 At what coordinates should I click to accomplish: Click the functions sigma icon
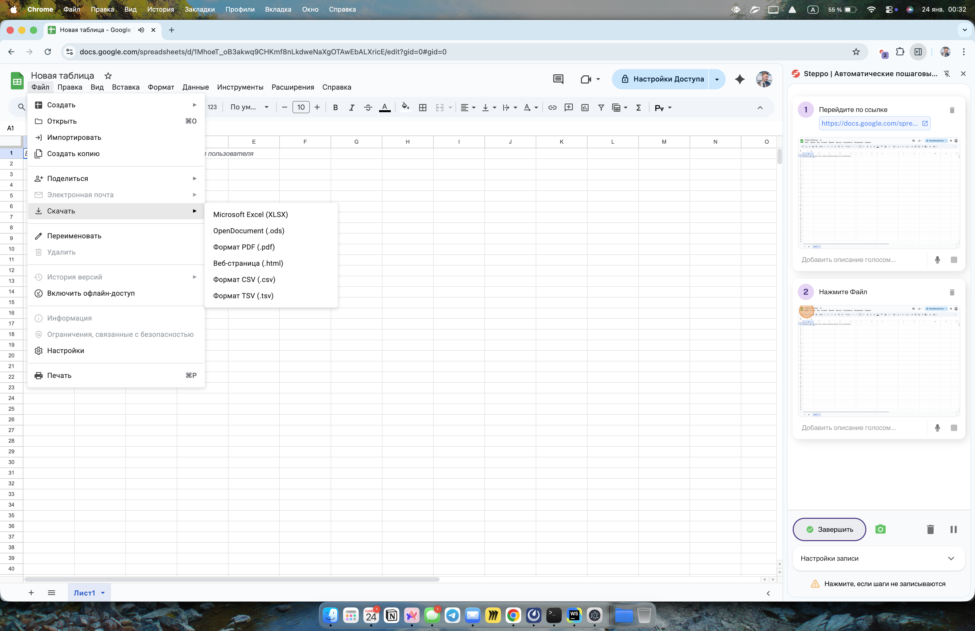pos(638,108)
